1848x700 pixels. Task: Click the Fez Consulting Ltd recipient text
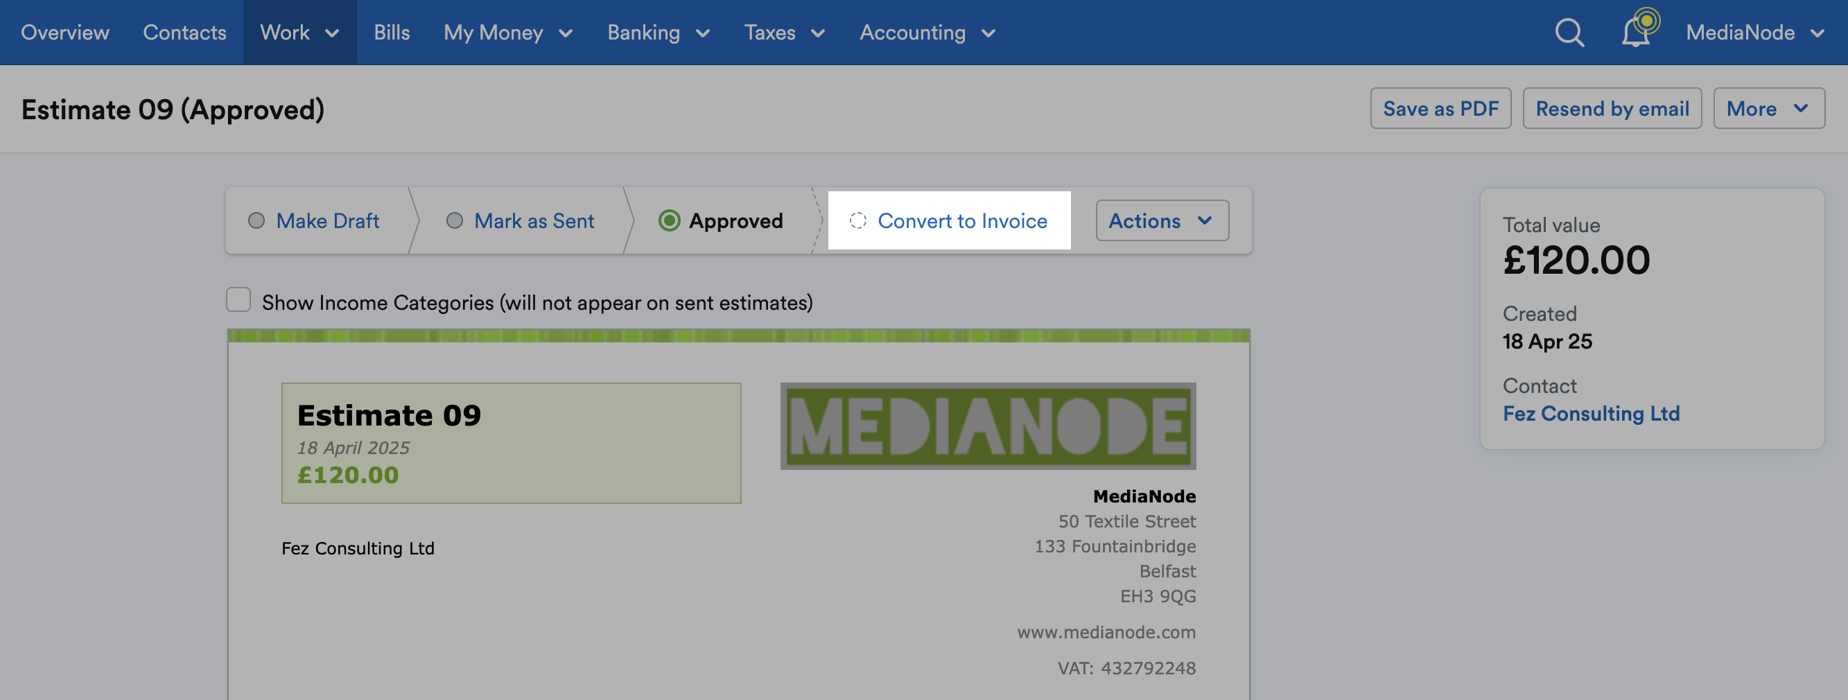[x=358, y=548]
